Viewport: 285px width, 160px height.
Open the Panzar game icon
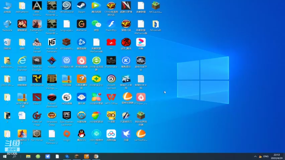[x=52, y=62]
